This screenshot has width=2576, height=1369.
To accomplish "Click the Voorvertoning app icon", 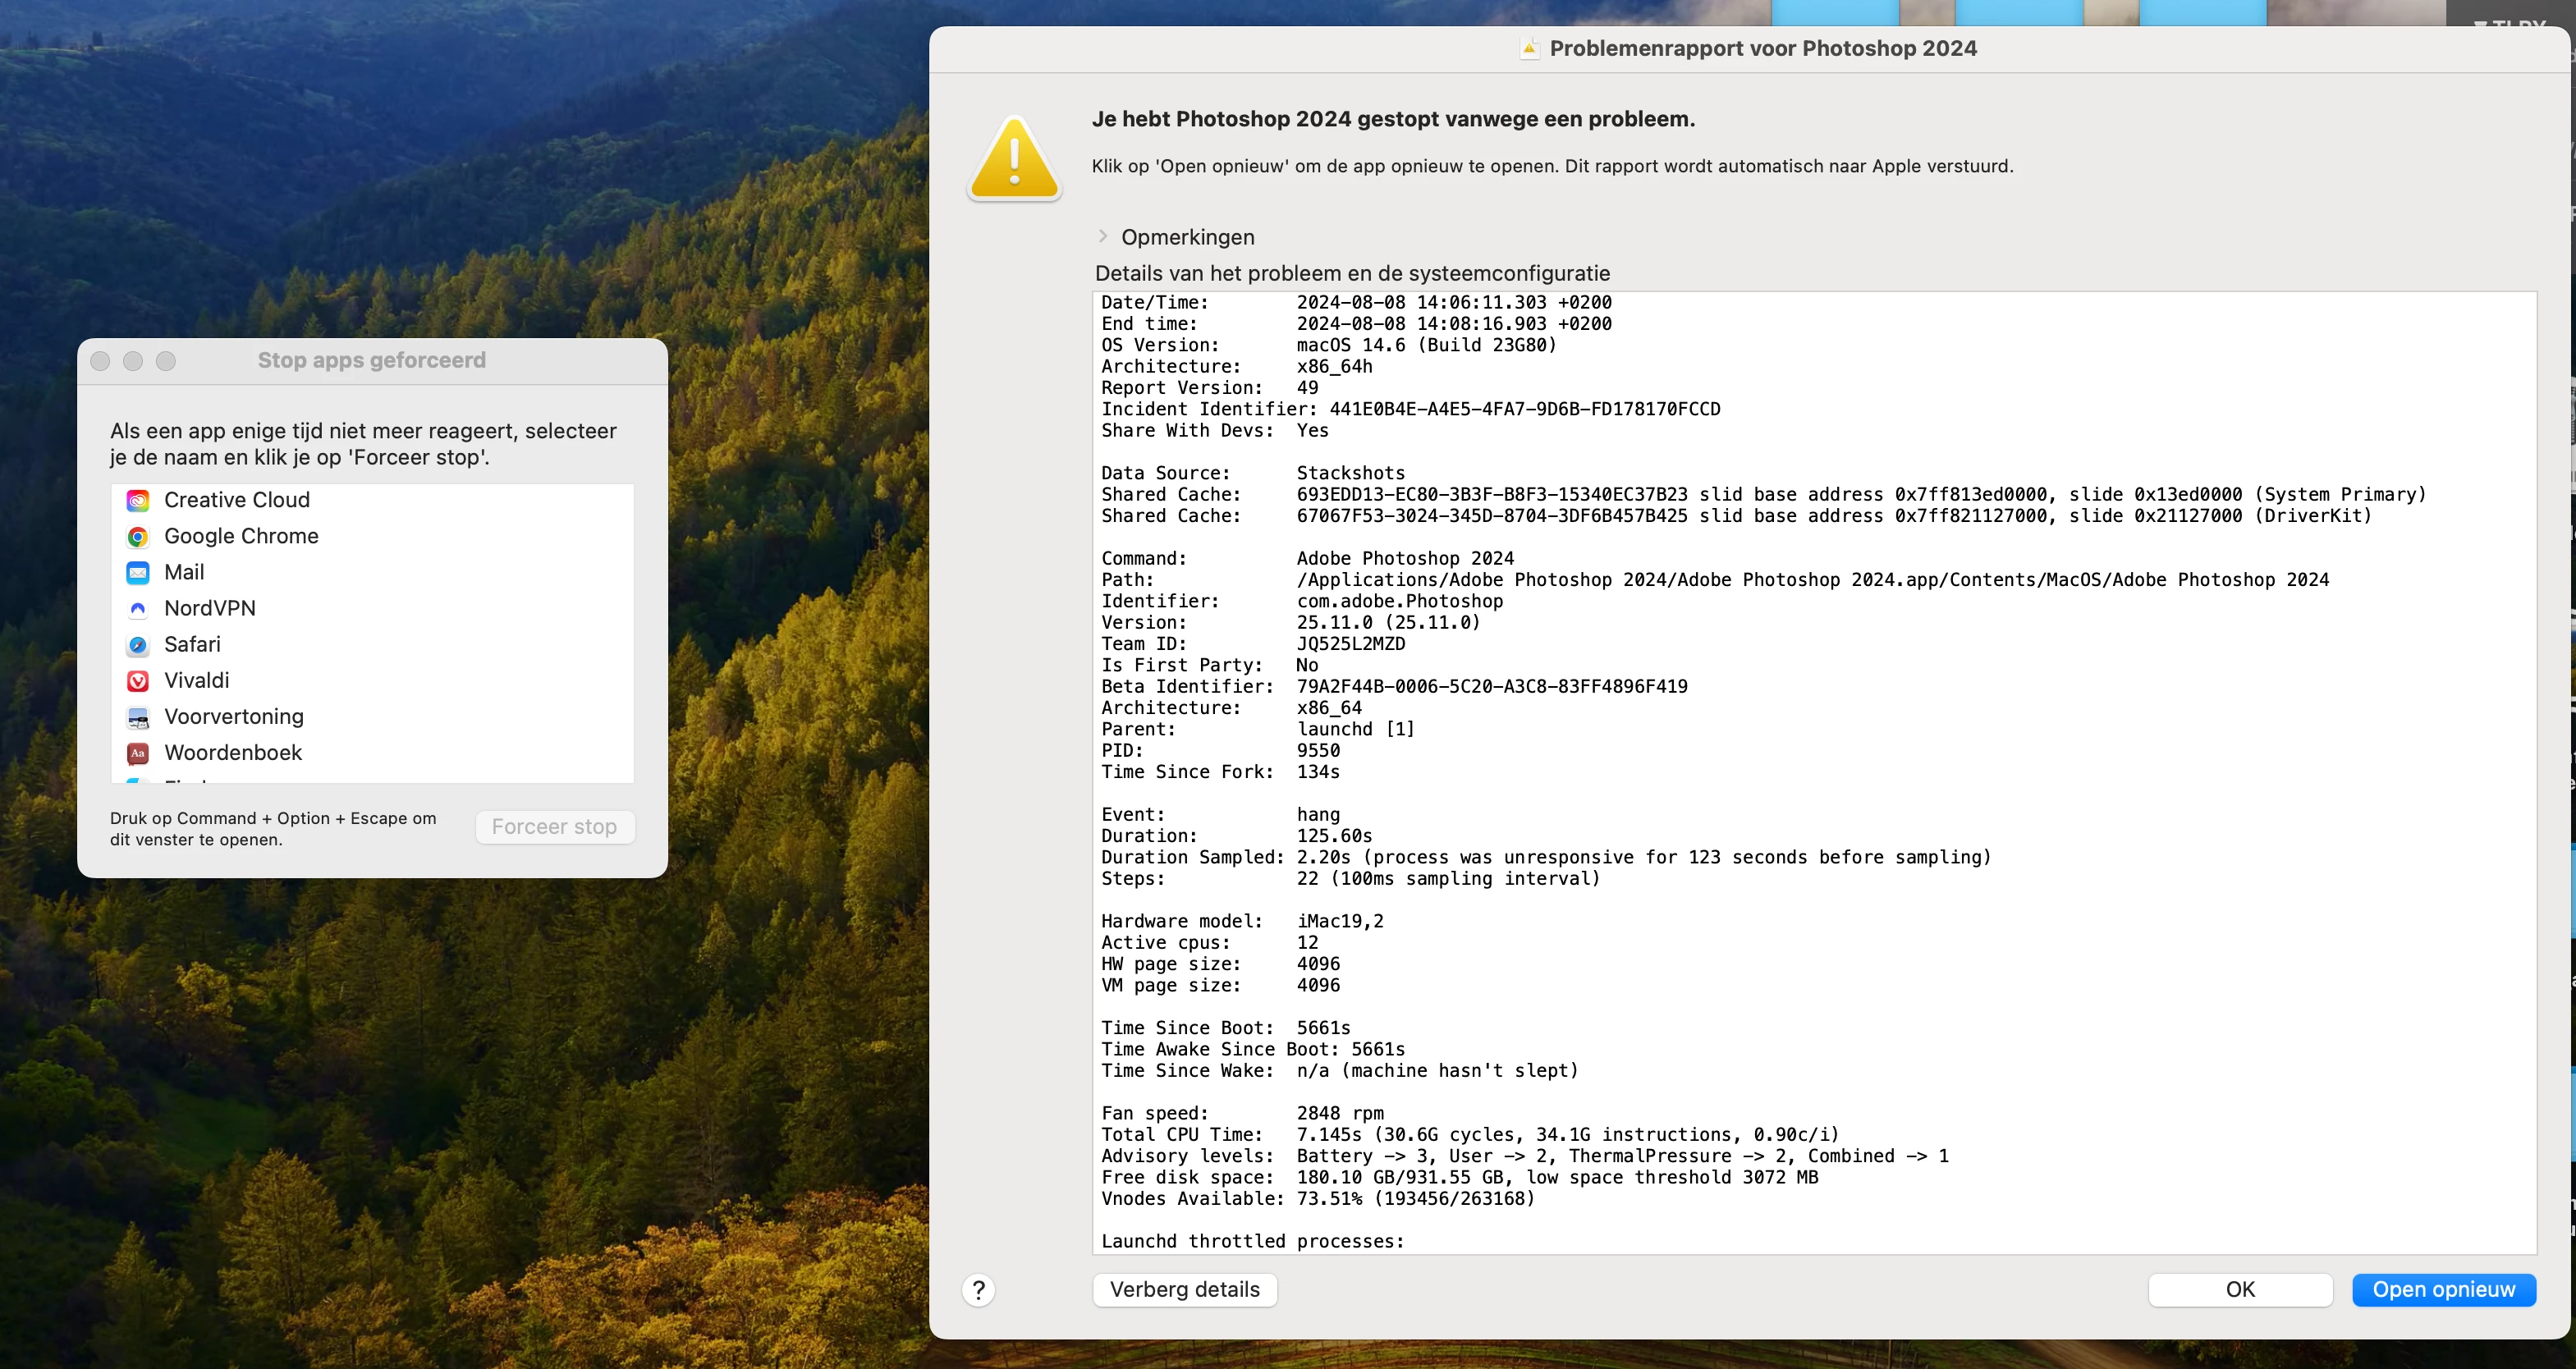I will click(138, 717).
